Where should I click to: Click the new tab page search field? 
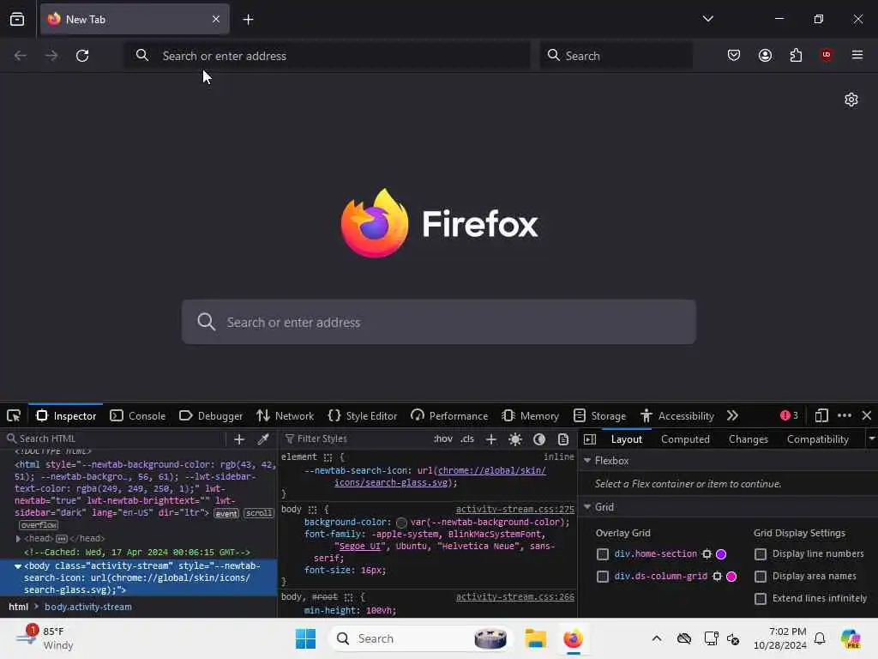[439, 322]
